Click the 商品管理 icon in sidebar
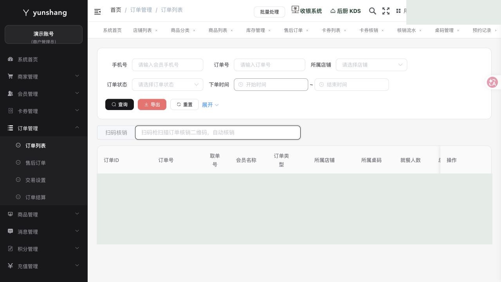This screenshot has width=501, height=282. coord(11,214)
